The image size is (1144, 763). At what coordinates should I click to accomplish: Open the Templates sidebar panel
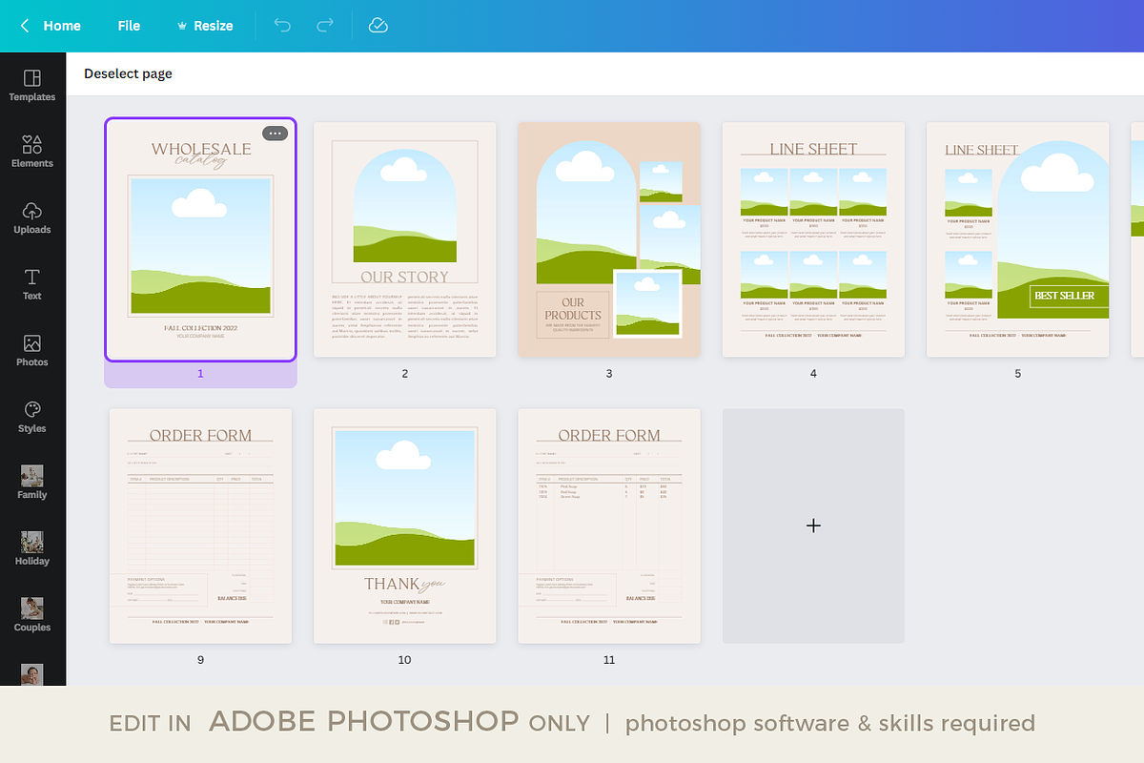pyautogui.click(x=32, y=85)
